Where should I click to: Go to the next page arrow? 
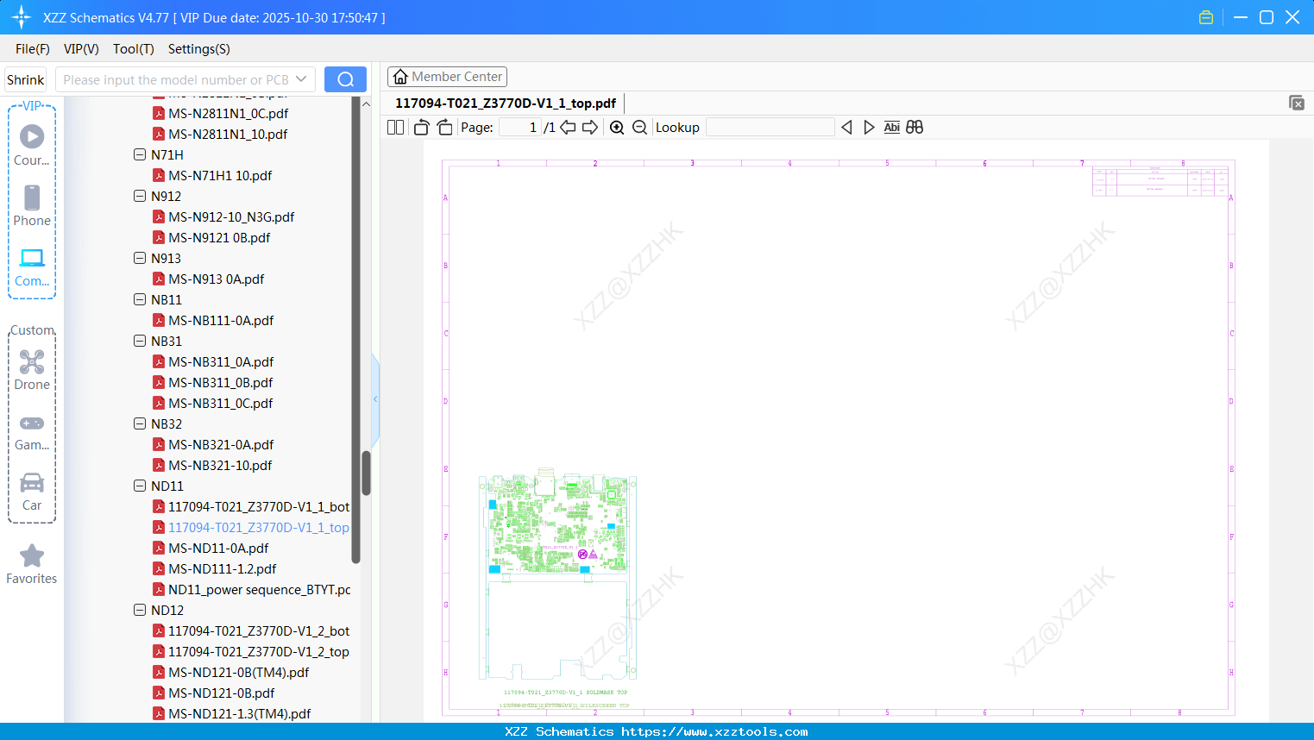pyautogui.click(x=590, y=128)
